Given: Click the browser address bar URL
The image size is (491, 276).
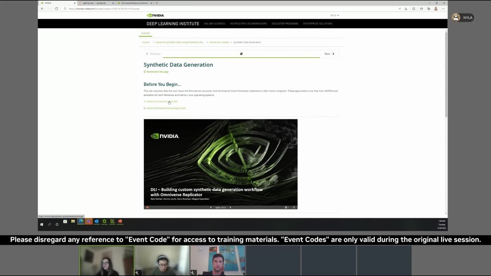Looking at the screenshot, I should click(104, 9).
